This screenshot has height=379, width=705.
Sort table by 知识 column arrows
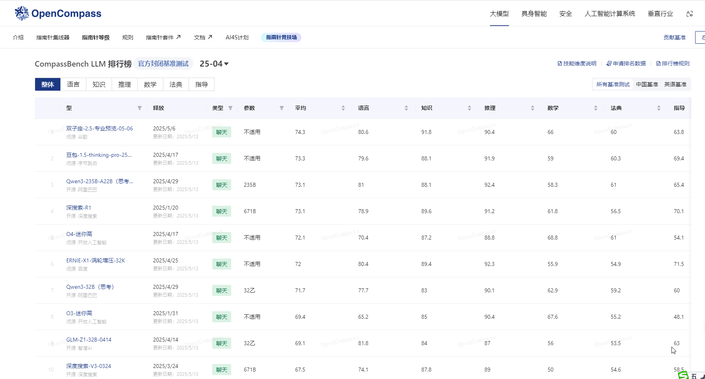click(469, 108)
